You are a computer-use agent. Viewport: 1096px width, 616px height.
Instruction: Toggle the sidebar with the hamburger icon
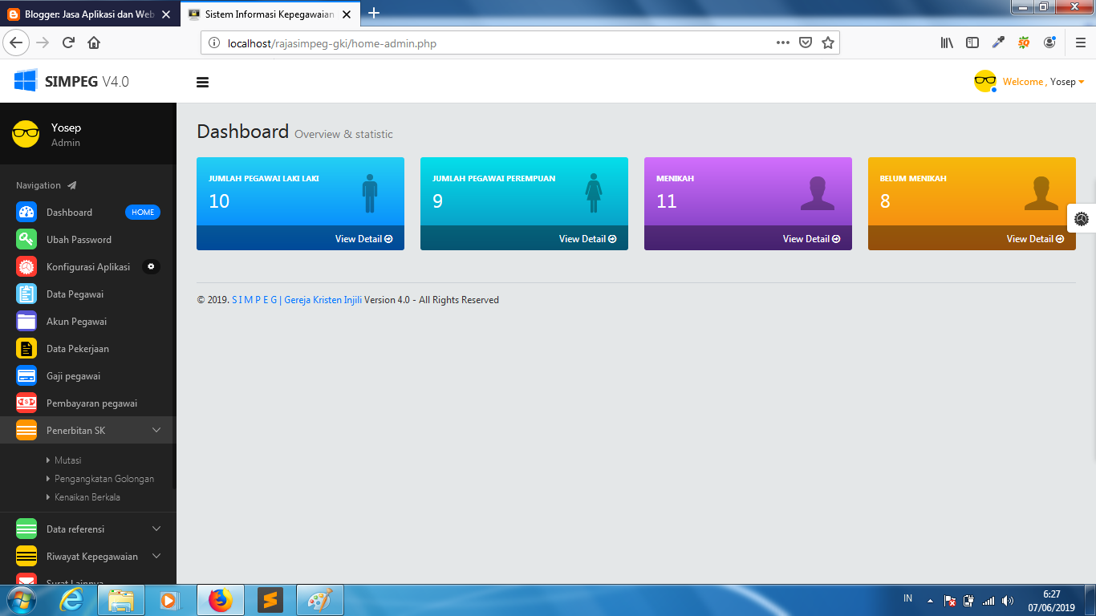202,82
